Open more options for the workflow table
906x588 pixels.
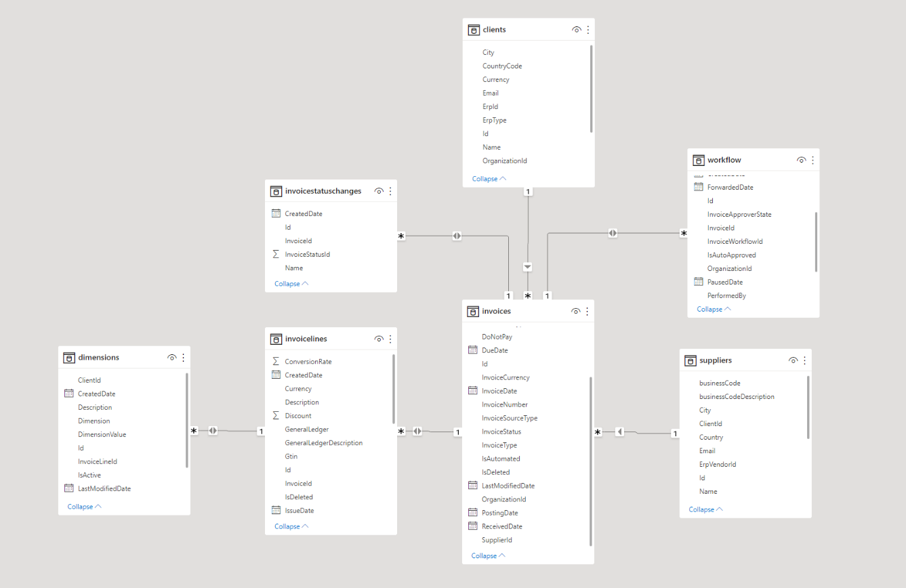[x=812, y=161]
